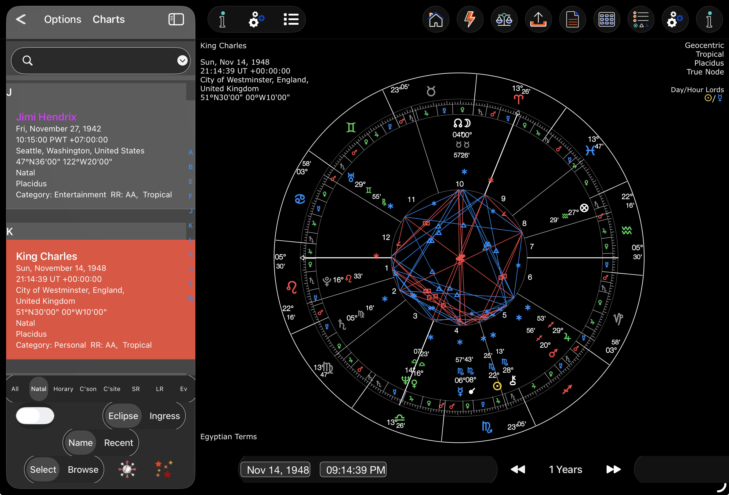Open the document report icon
Image resolution: width=729 pixels, height=495 pixels.
[x=572, y=20]
